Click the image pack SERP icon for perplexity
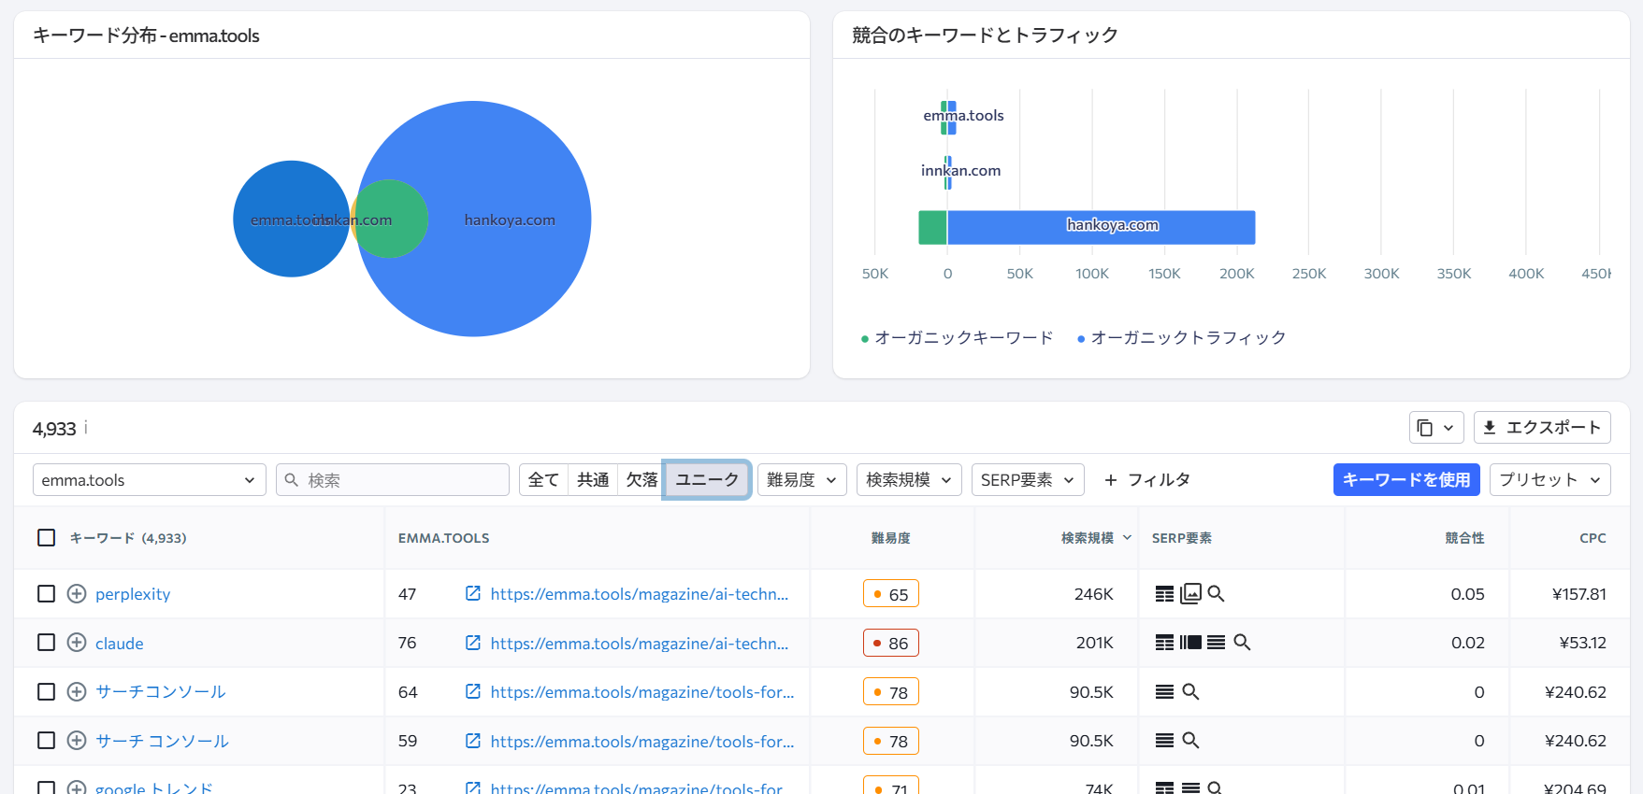The height and width of the screenshot is (794, 1643). [x=1190, y=594]
